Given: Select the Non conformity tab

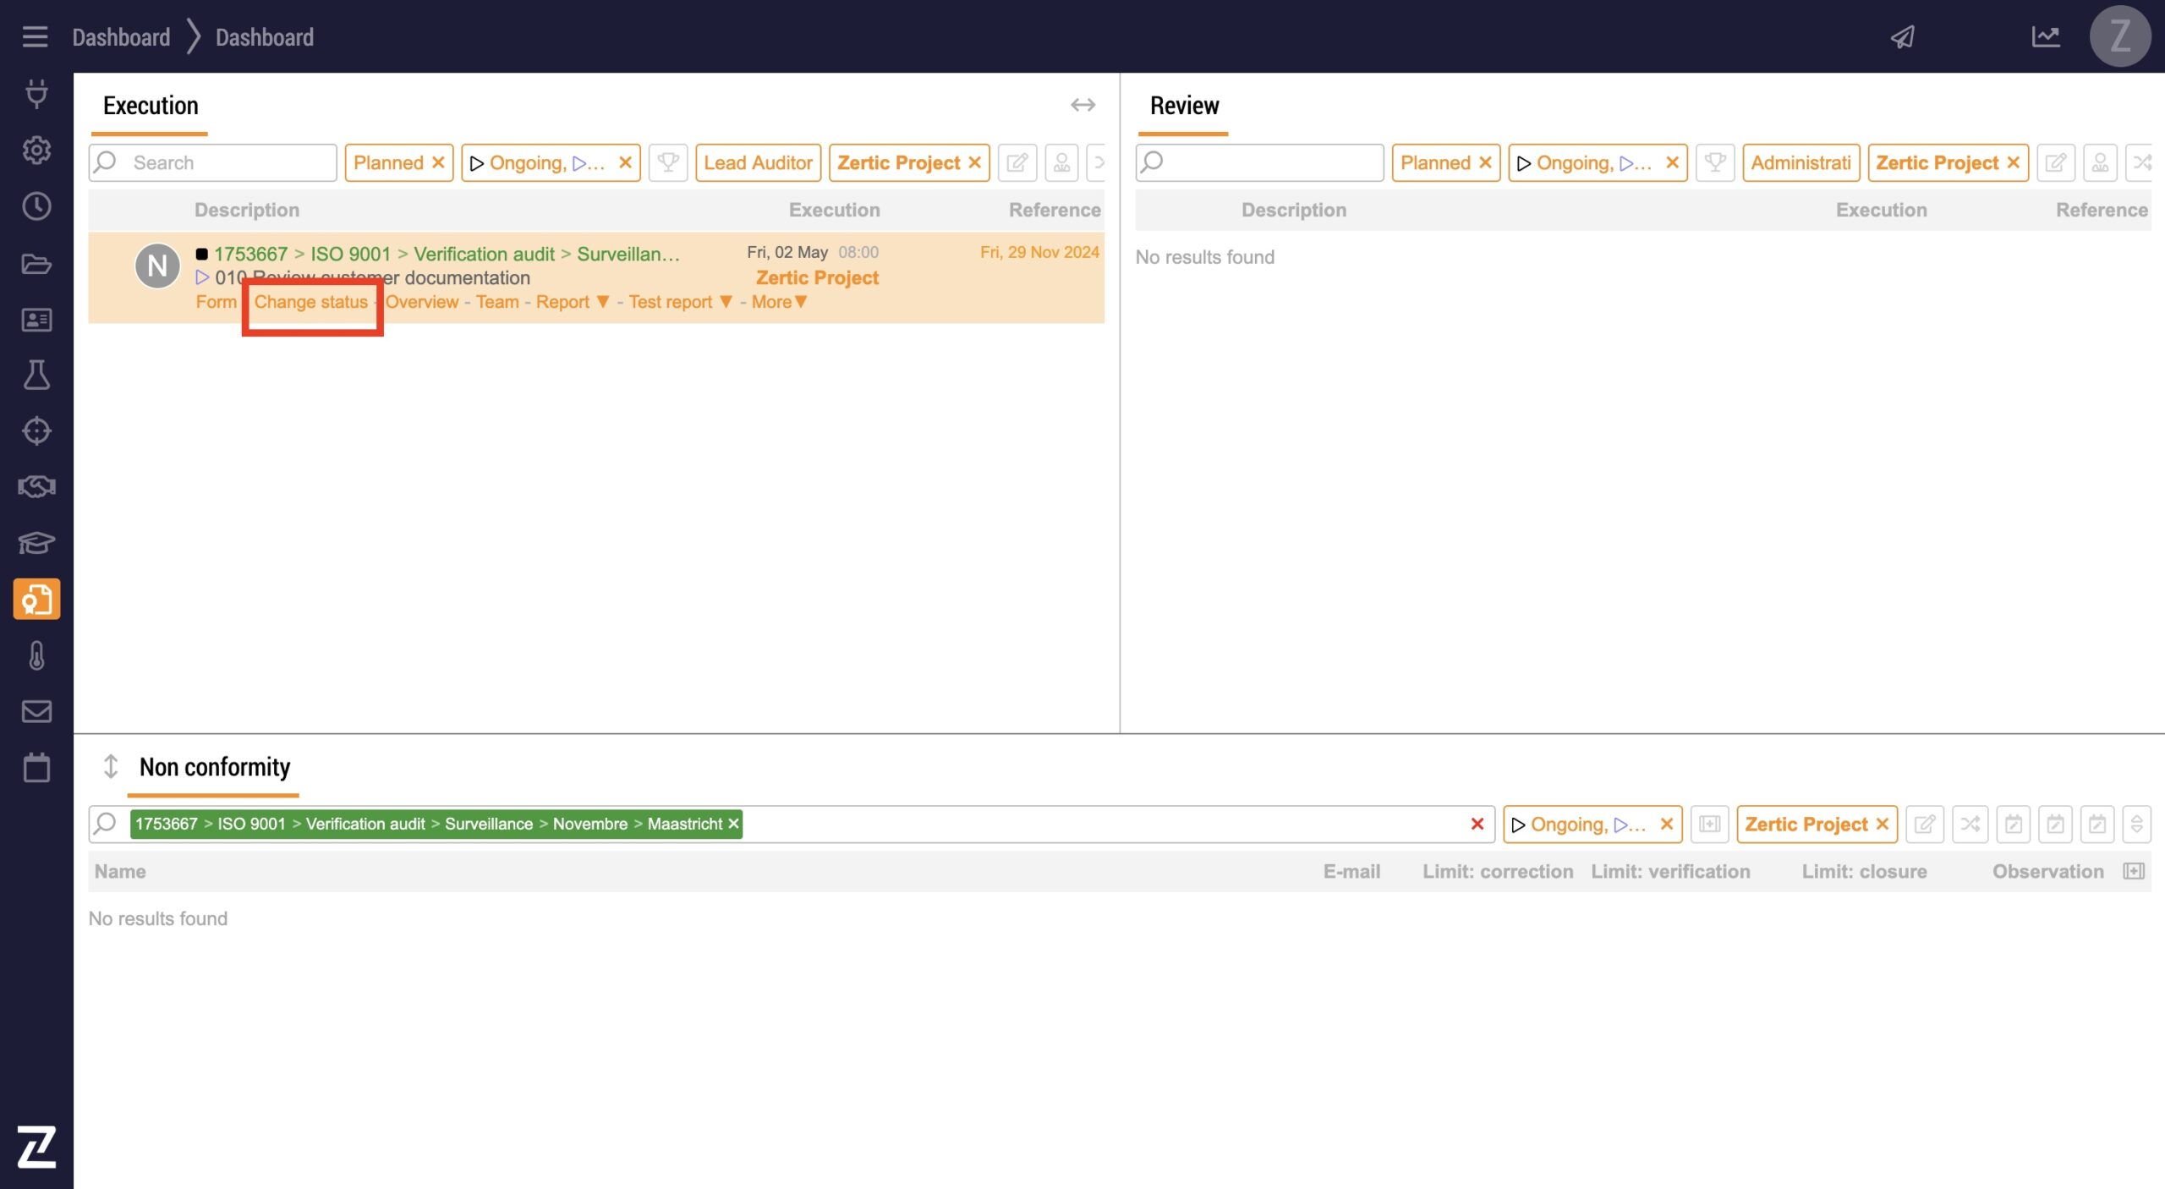Looking at the screenshot, I should [x=214, y=767].
